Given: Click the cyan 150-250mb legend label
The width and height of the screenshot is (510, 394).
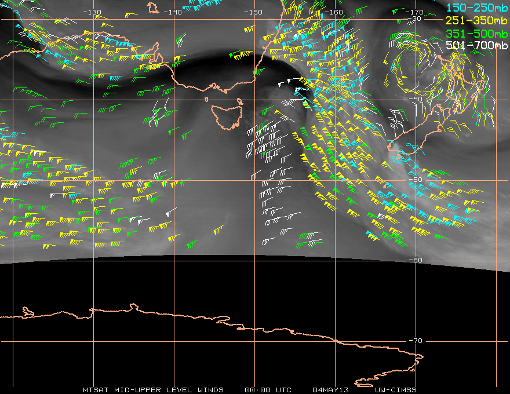Looking at the screenshot, I should pyautogui.click(x=476, y=8).
